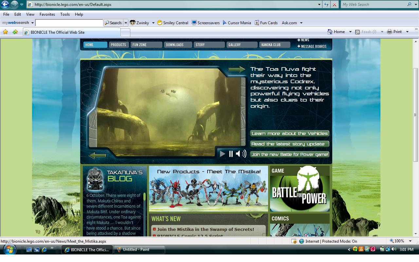419x262 pixels.
Task: Open the recent pages dropdown beside Forward
Action: pyautogui.click(x=22, y=5)
